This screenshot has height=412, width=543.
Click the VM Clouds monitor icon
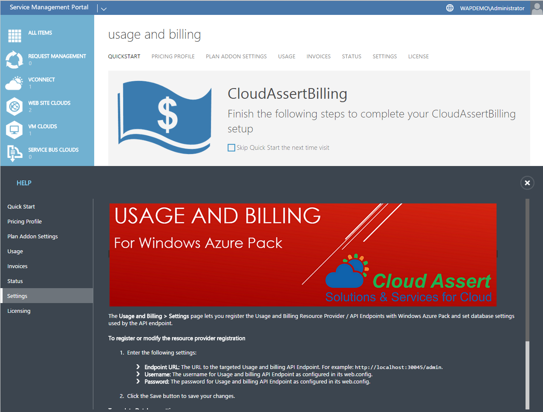[x=14, y=129]
